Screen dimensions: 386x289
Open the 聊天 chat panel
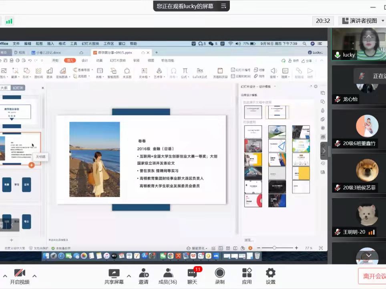[192, 276]
